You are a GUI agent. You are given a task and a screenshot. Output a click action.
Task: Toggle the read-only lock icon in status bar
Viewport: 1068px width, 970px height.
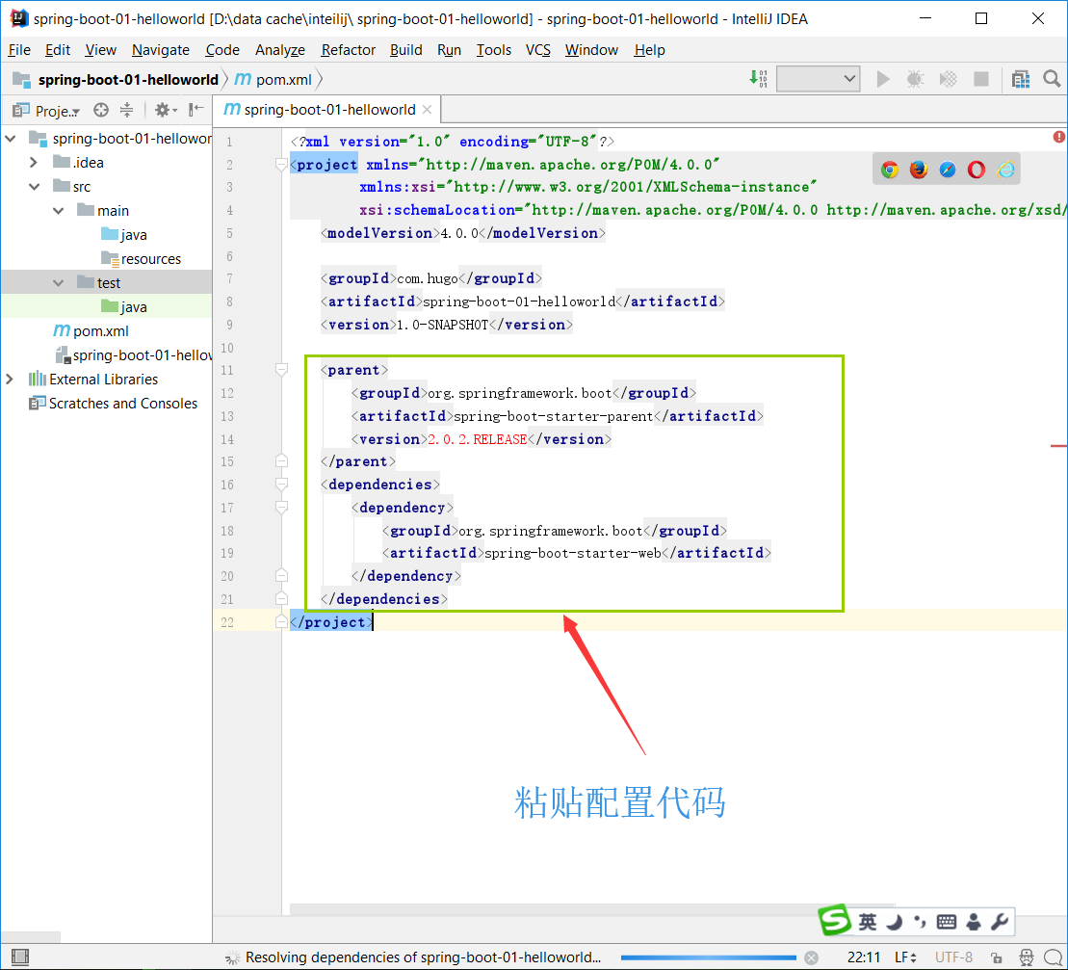coord(996,957)
